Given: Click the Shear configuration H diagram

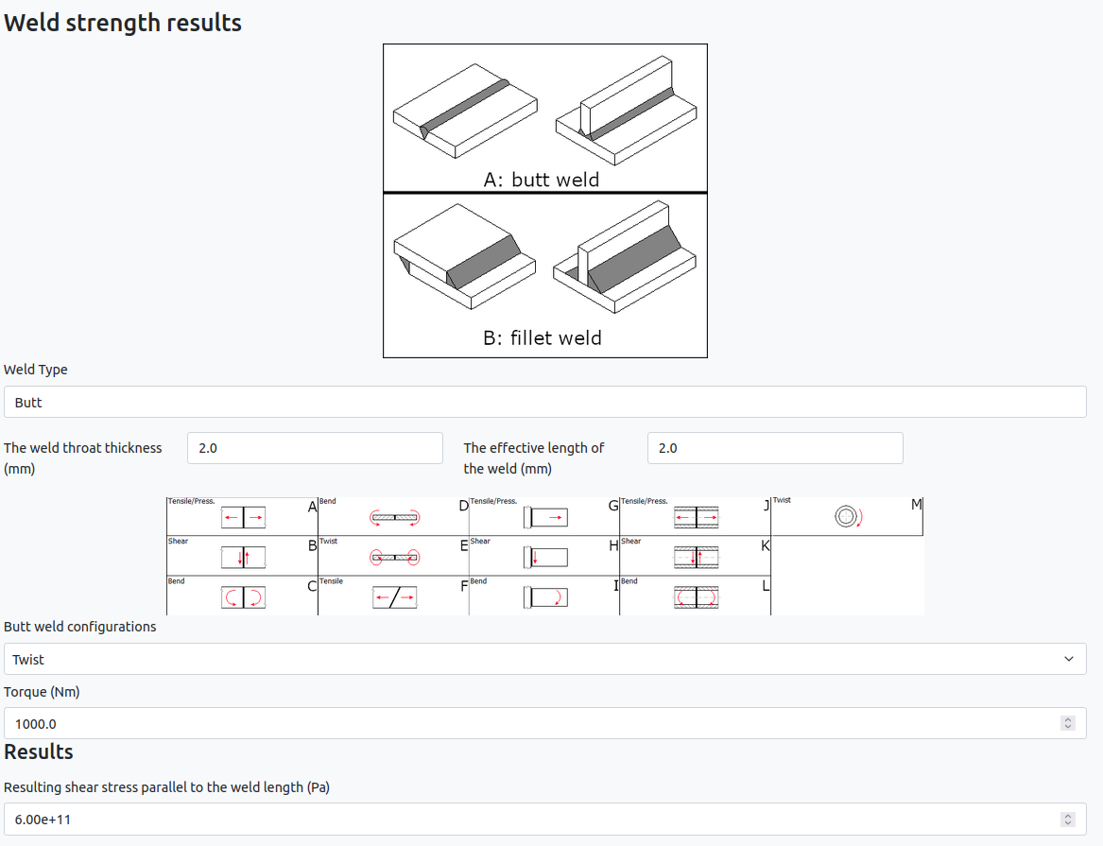Looking at the screenshot, I should tap(546, 558).
